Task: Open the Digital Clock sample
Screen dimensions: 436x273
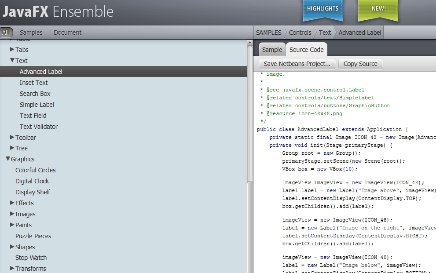Action: [x=32, y=181]
